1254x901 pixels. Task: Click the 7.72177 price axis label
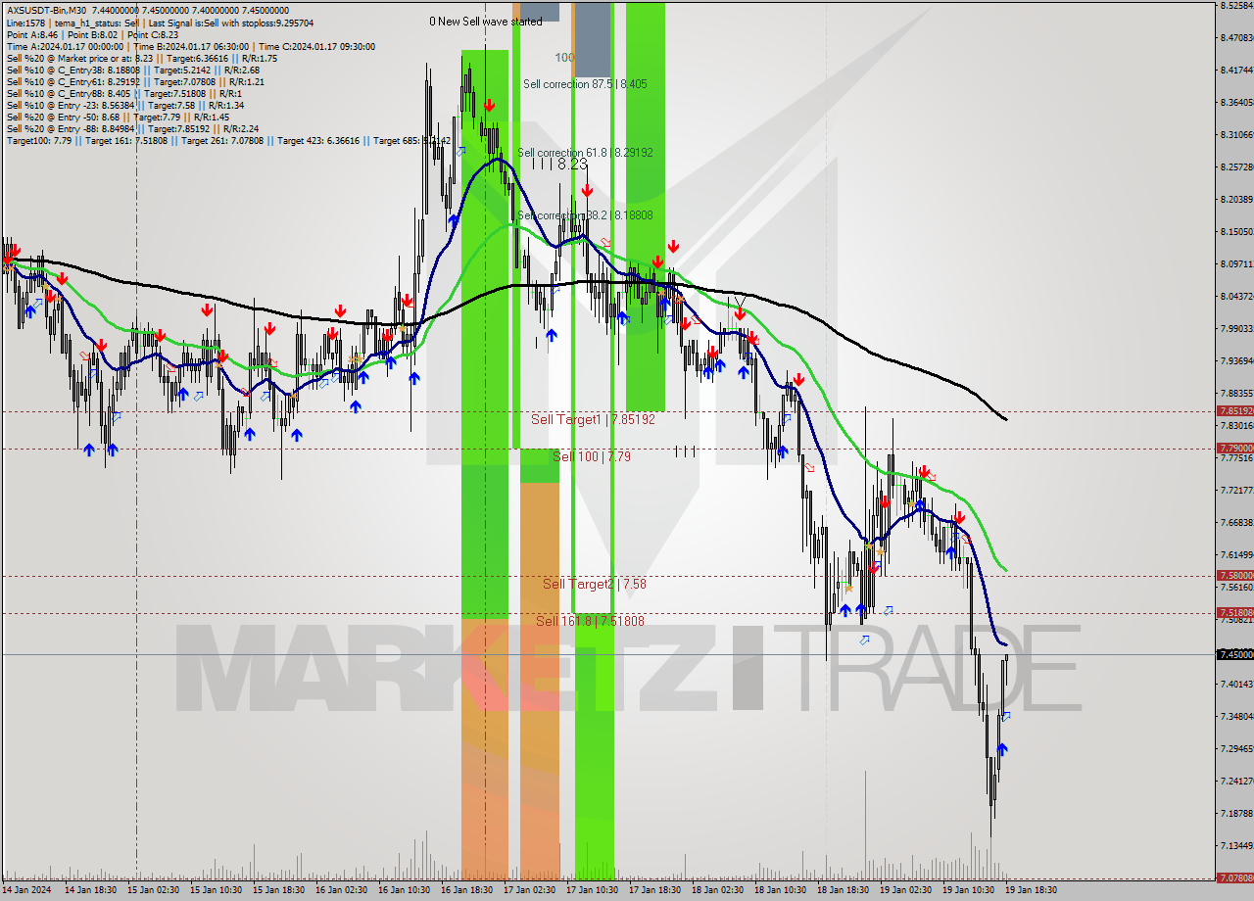tap(1236, 490)
